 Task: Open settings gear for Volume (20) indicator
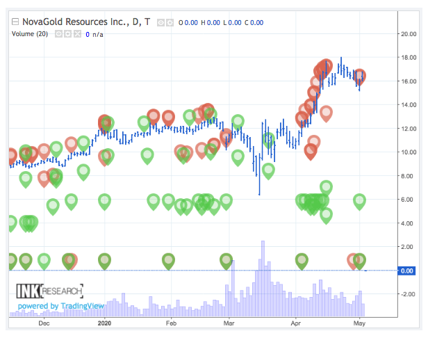click(x=67, y=34)
